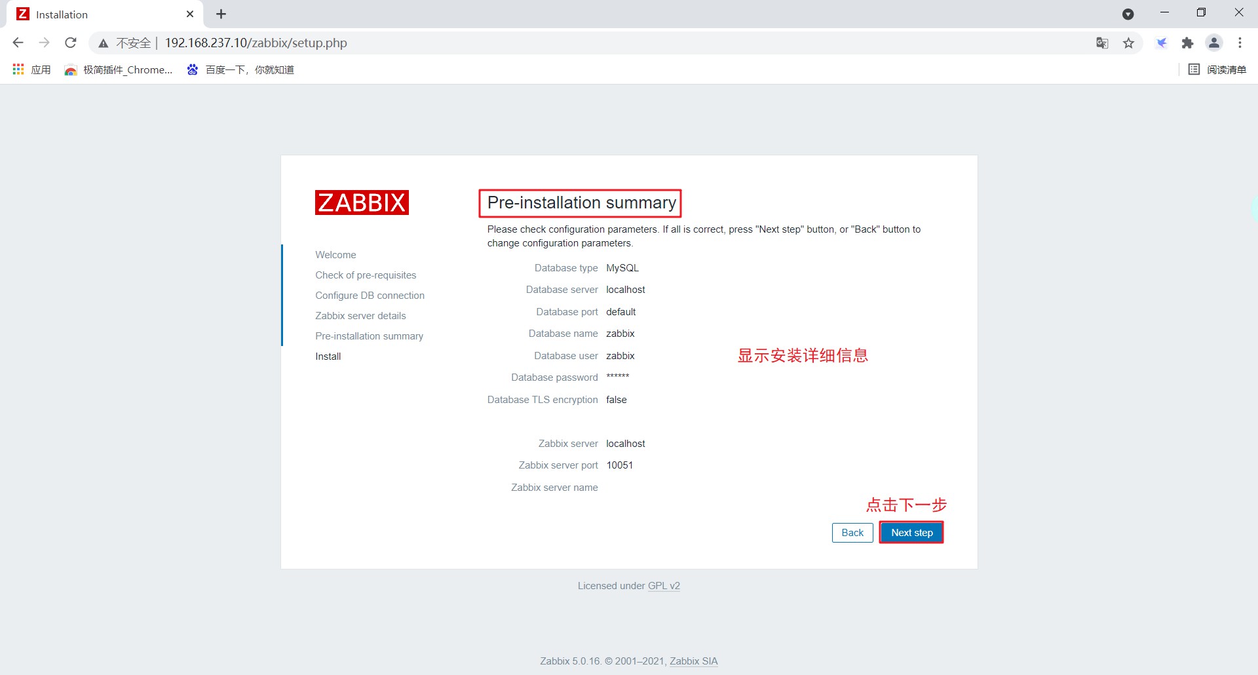
Task: Select the Install step in sidebar
Action: coord(328,357)
